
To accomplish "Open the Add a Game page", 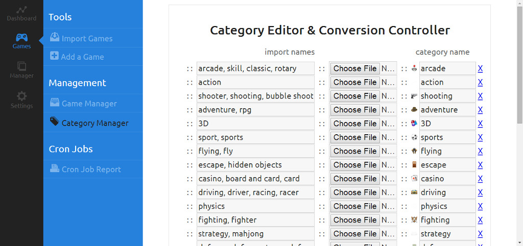I will coord(82,57).
